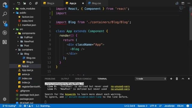Kill the terminal with trash icon
192x108 pixels.
(x=177, y=79)
